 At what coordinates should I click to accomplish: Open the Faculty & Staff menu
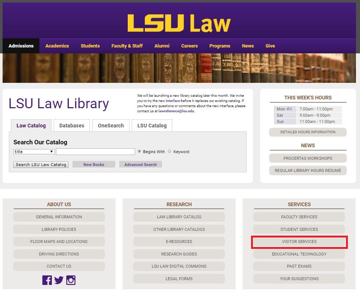(x=127, y=46)
